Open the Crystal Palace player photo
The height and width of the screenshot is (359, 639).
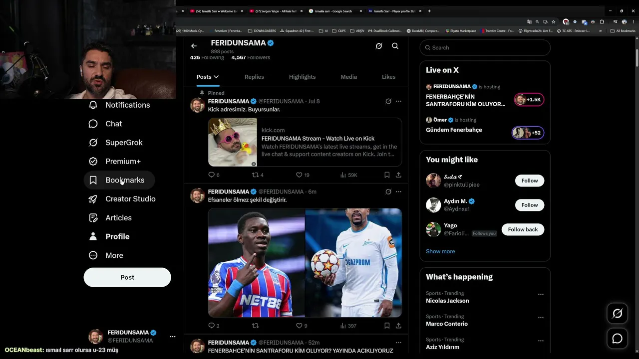click(256, 263)
